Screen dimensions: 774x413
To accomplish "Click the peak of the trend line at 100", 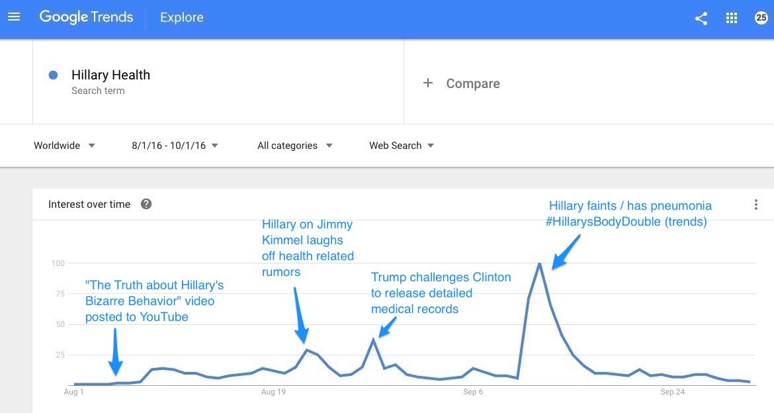I will pyautogui.click(x=540, y=263).
